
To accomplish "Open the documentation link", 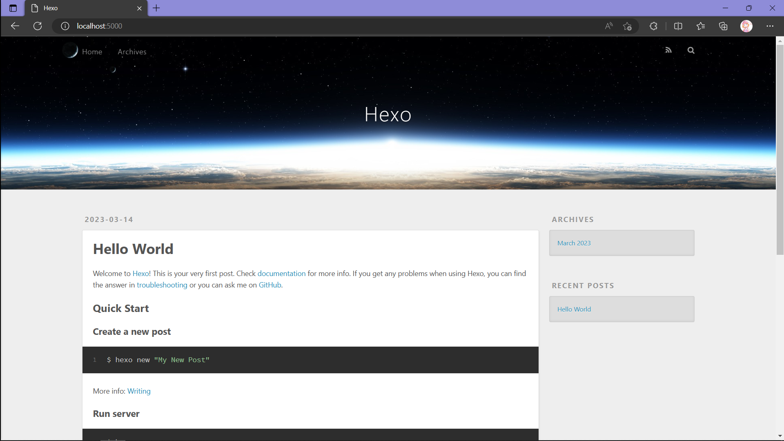I will [x=281, y=274].
